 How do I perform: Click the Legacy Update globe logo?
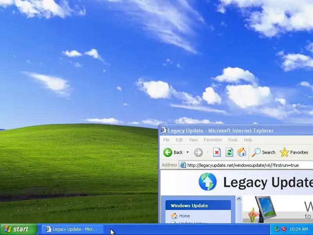[x=208, y=182]
